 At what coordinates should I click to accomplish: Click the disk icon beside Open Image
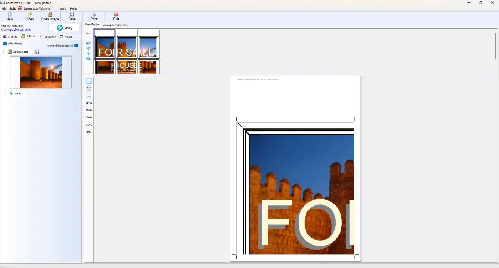pyautogui.click(x=37, y=51)
